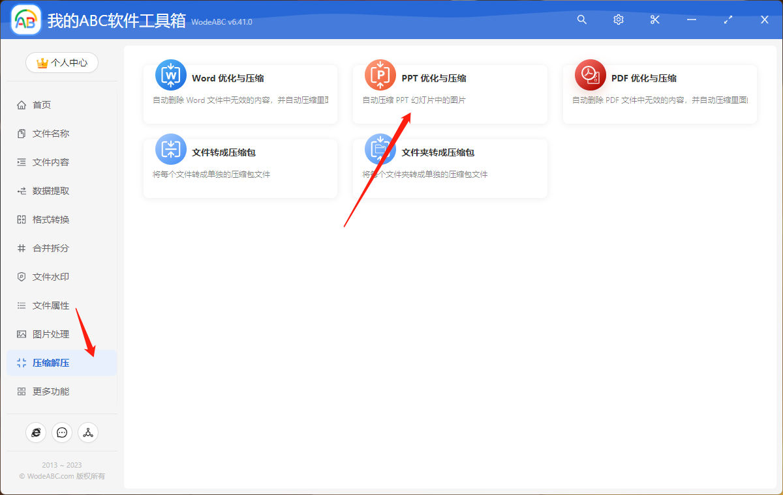Select the 首页 home item in the sidebar
This screenshot has width=783, height=495.
(x=42, y=104)
